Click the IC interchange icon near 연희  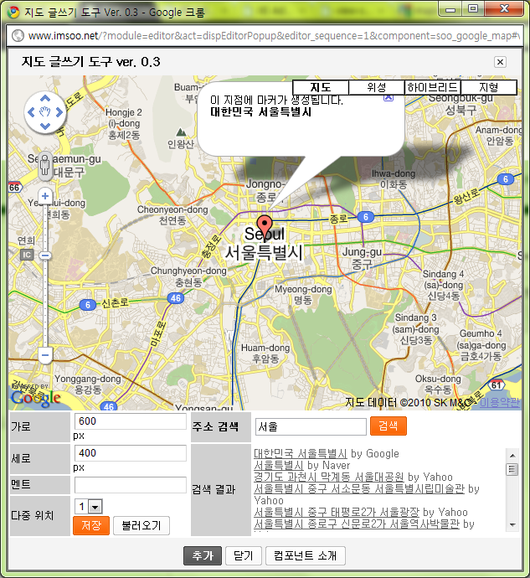27,255
